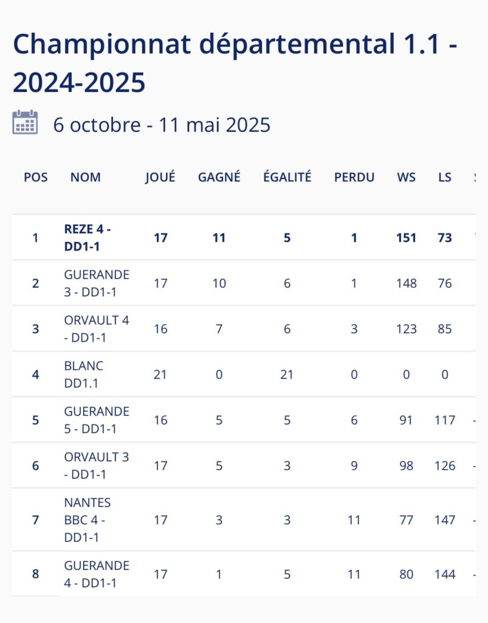Select the ORVAULT 4 - DD1-1 team
This screenshot has width=488, height=623.
click(x=96, y=329)
